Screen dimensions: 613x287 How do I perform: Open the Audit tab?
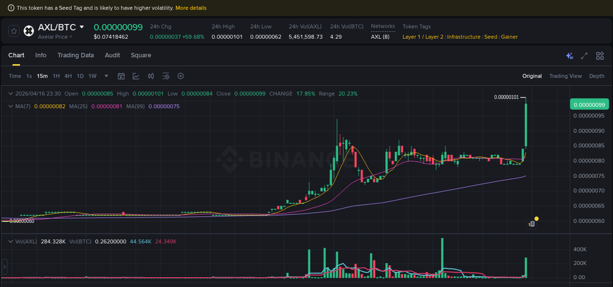click(112, 55)
